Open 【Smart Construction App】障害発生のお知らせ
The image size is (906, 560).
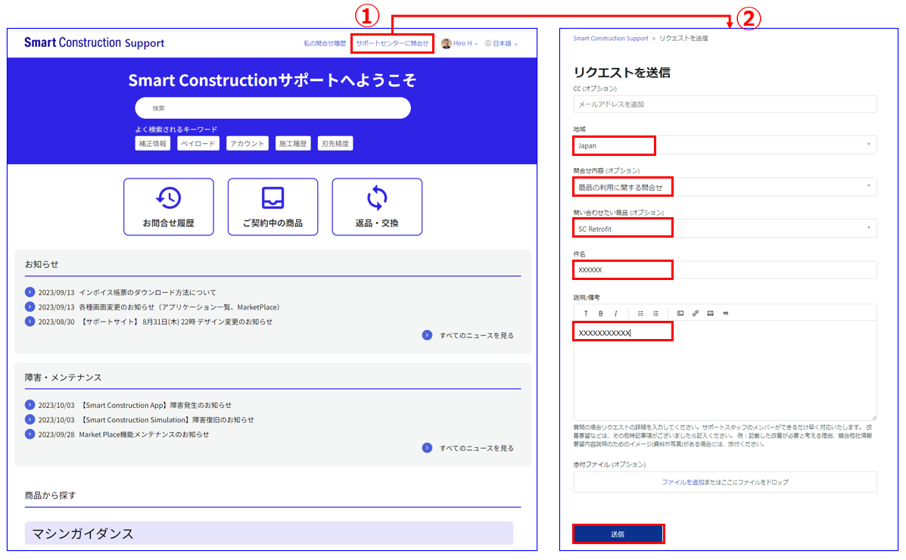(x=155, y=405)
